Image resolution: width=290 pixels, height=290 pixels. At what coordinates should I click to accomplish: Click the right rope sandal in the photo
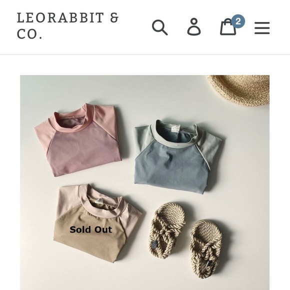(x=205, y=249)
